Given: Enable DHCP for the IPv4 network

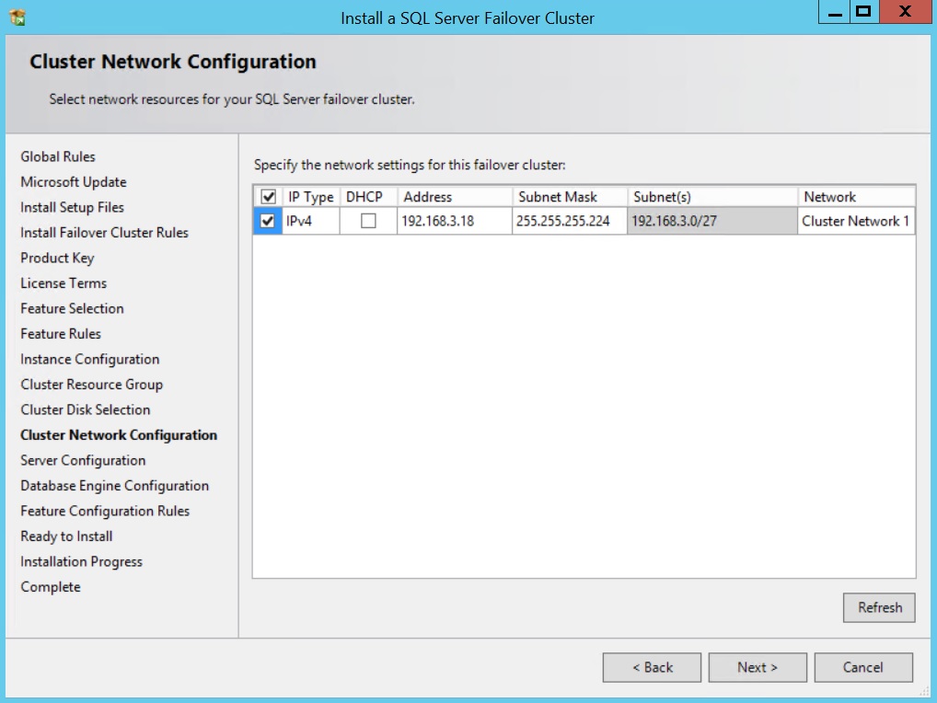Looking at the screenshot, I should [x=368, y=221].
